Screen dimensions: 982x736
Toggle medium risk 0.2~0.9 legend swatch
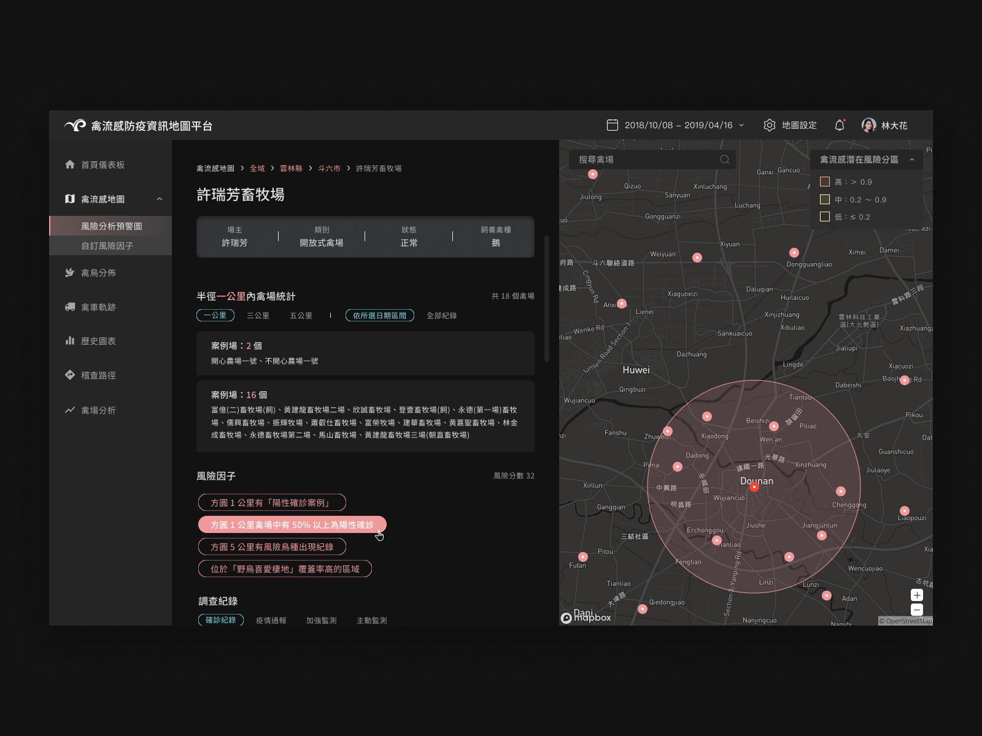coord(825,199)
